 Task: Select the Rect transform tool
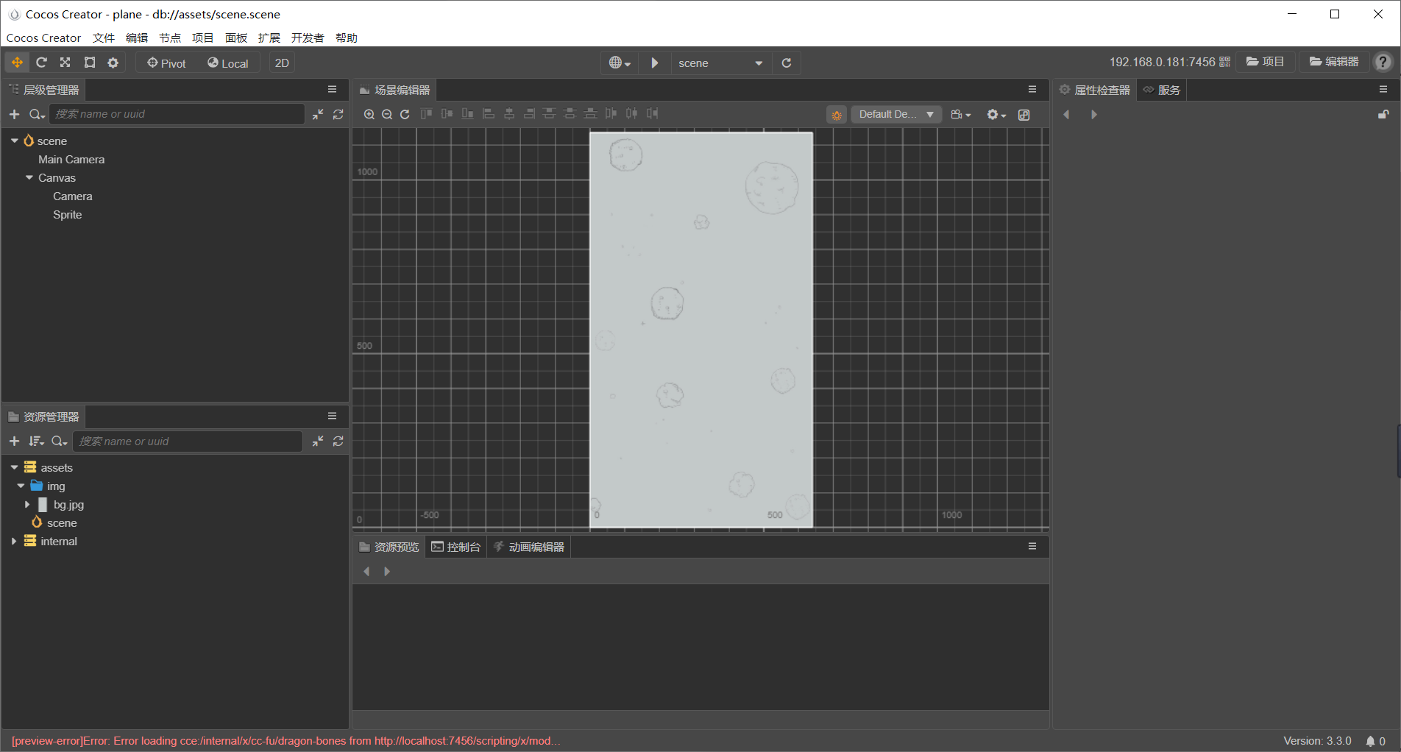[x=90, y=63]
